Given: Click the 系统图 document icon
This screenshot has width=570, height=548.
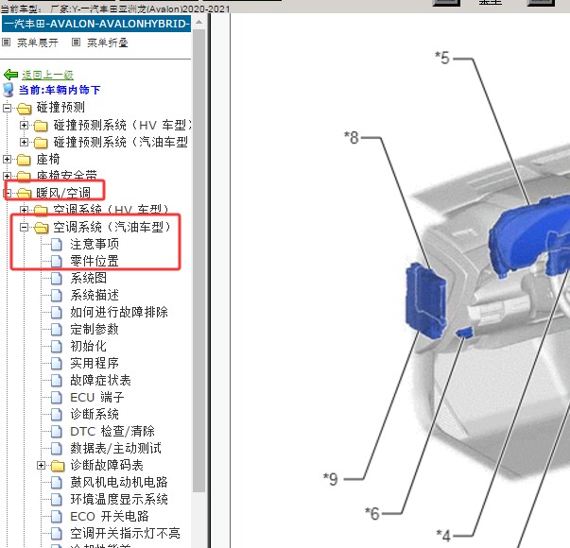Looking at the screenshot, I should [x=57, y=279].
